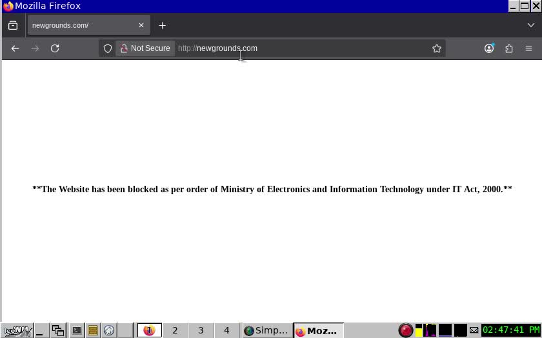542x338 pixels.
Task: Click the mail envelope tray icon
Action: tap(474, 330)
